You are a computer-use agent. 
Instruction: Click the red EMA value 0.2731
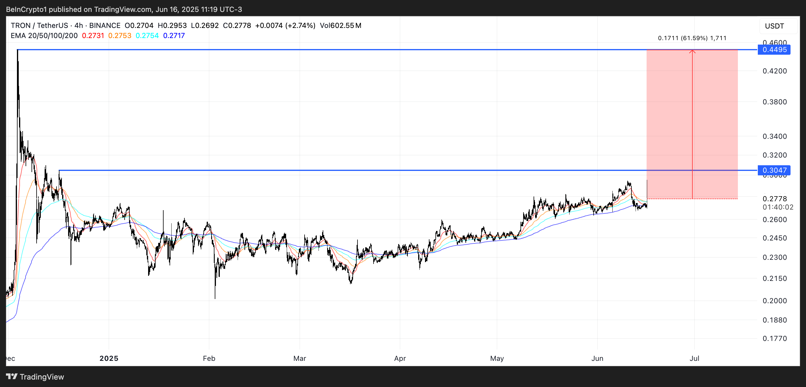[x=93, y=36]
